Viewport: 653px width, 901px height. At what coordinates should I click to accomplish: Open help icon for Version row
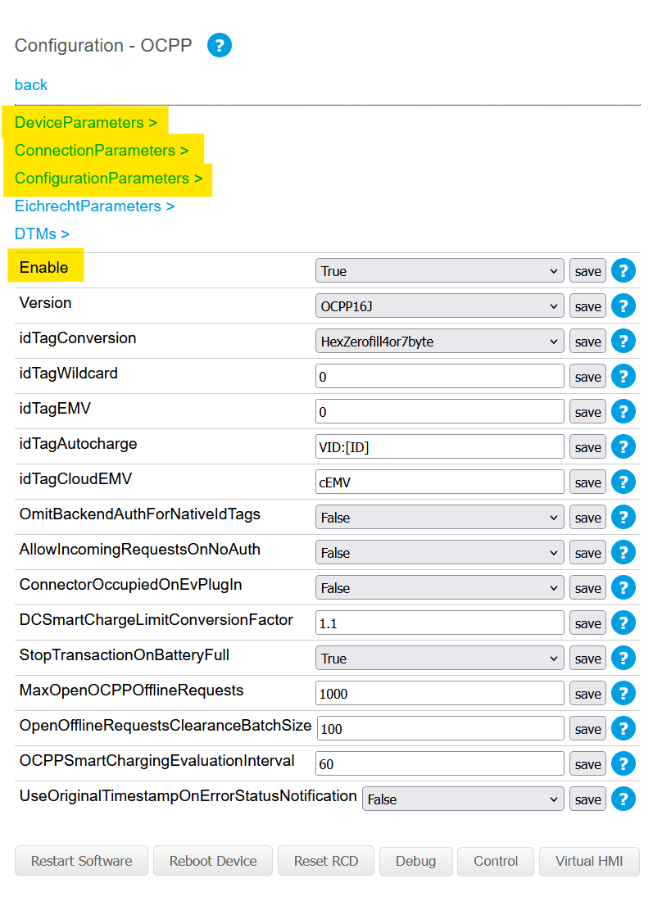624,306
